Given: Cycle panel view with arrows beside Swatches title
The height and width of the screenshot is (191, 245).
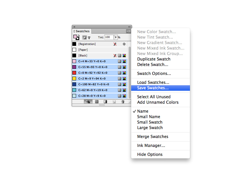Looking at the screenshot, I should tap(74, 31).
